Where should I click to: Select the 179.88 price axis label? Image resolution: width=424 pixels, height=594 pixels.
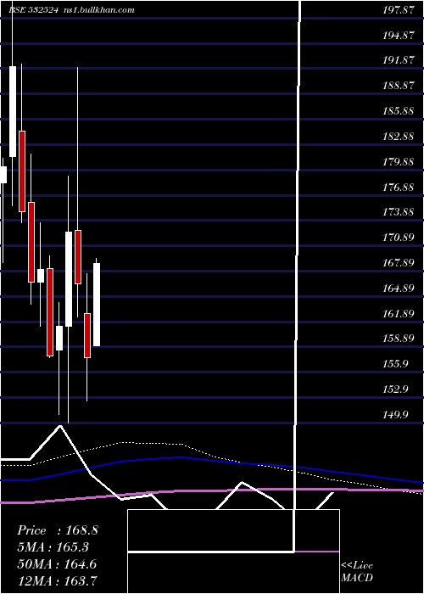click(398, 162)
